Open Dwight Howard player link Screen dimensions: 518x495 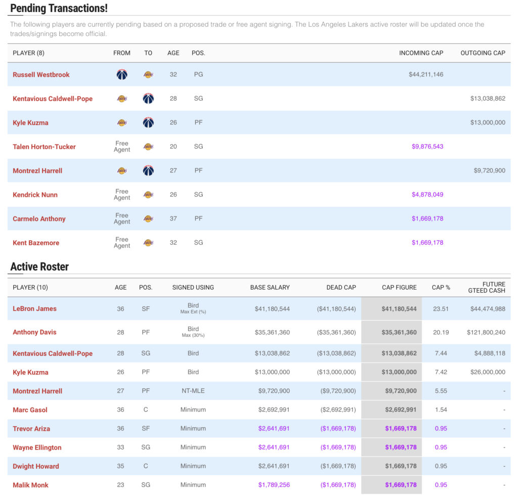[36, 466]
